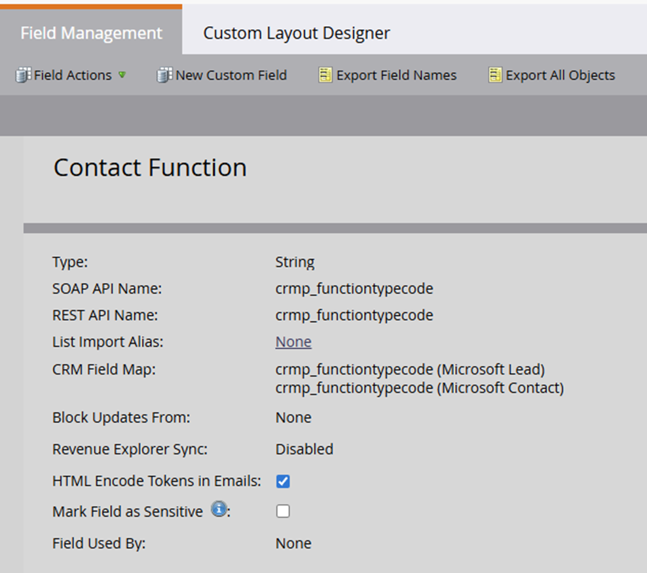Click the Contact Function heading
Image resolution: width=647 pixels, height=573 pixels.
pyautogui.click(x=150, y=168)
